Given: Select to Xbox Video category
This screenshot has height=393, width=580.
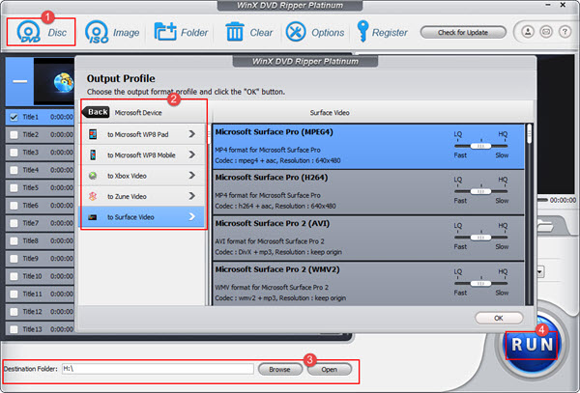Looking at the screenshot, I should pos(142,176).
